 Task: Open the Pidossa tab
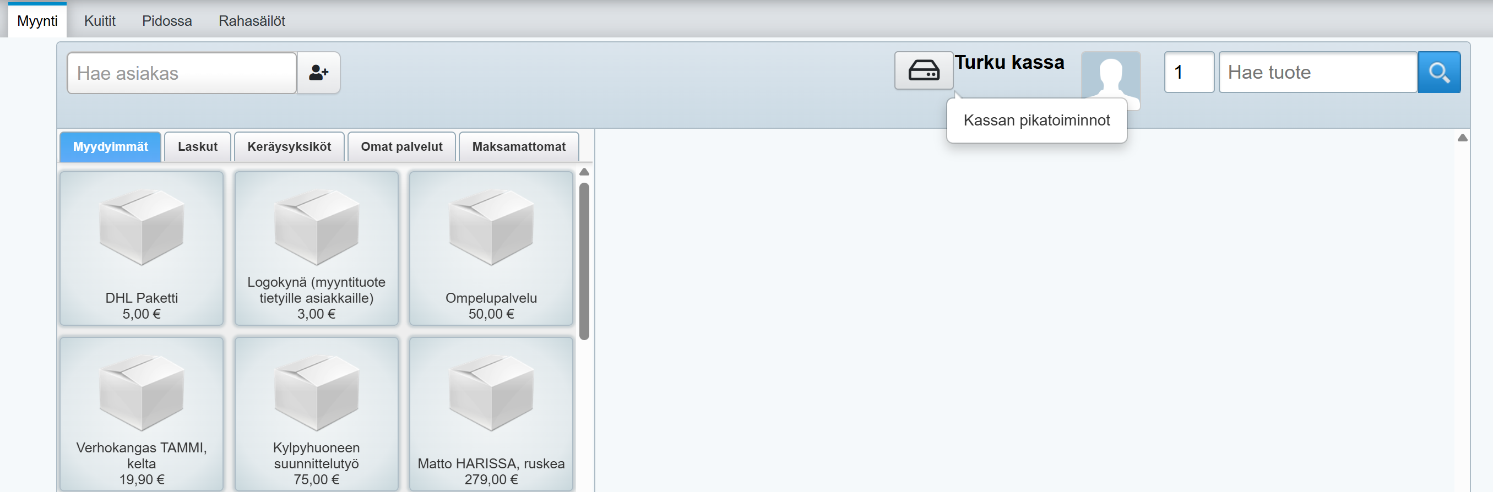(x=167, y=21)
